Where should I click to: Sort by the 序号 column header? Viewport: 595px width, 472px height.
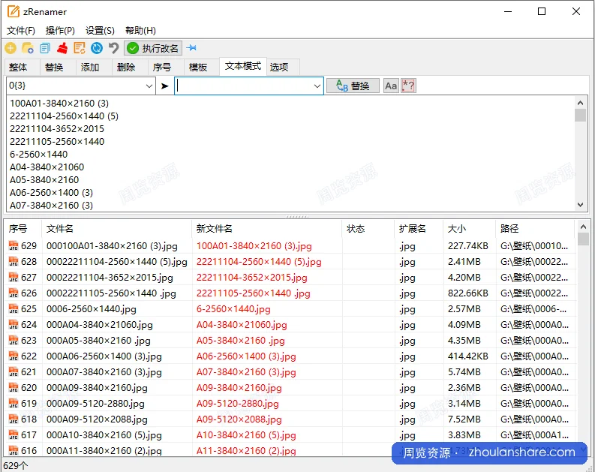pos(23,229)
